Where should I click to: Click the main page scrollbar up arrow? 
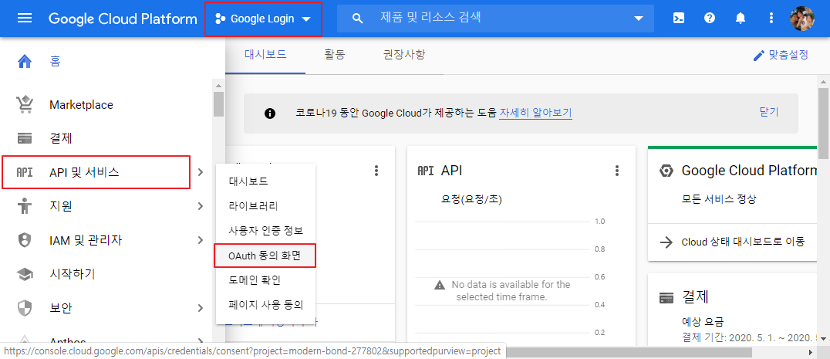(x=824, y=80)
